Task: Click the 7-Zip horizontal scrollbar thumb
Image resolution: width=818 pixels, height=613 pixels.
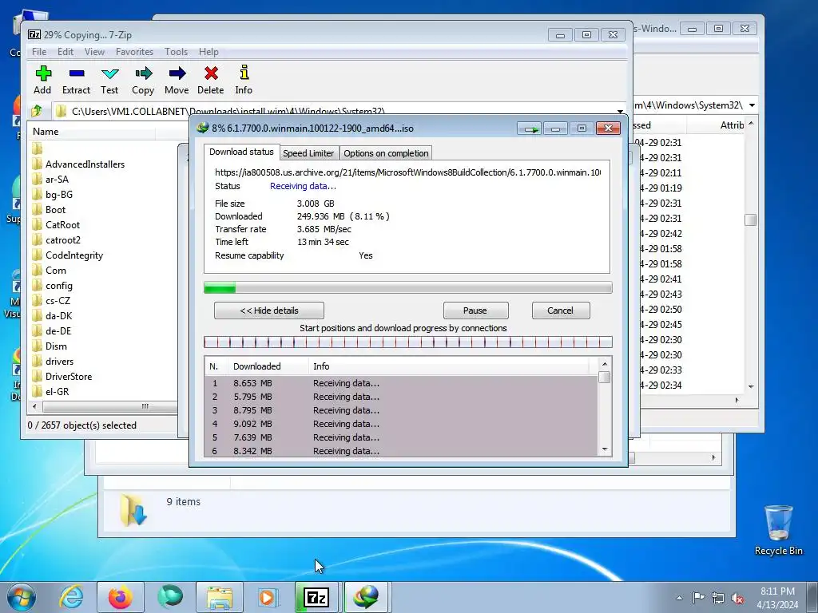Action: pyautogui.click(x=109, y=406)
